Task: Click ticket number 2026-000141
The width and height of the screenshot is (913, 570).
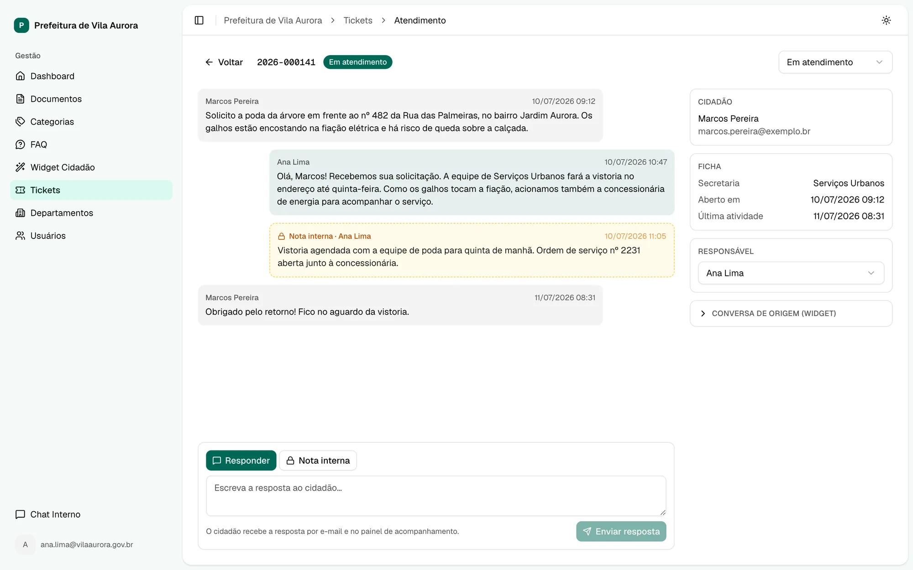Action: pos(286,62)
